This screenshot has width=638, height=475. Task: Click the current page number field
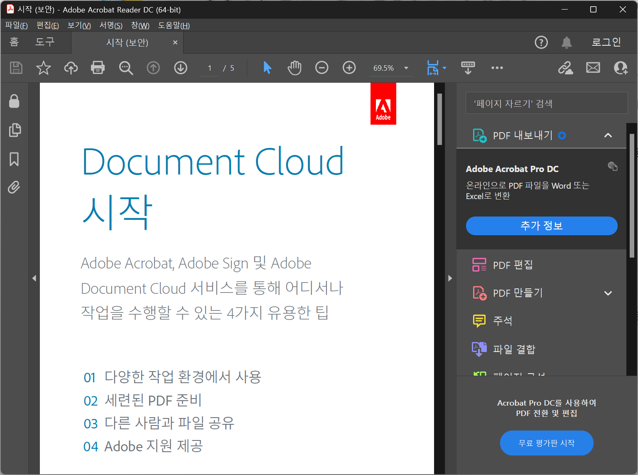[210, 68]
